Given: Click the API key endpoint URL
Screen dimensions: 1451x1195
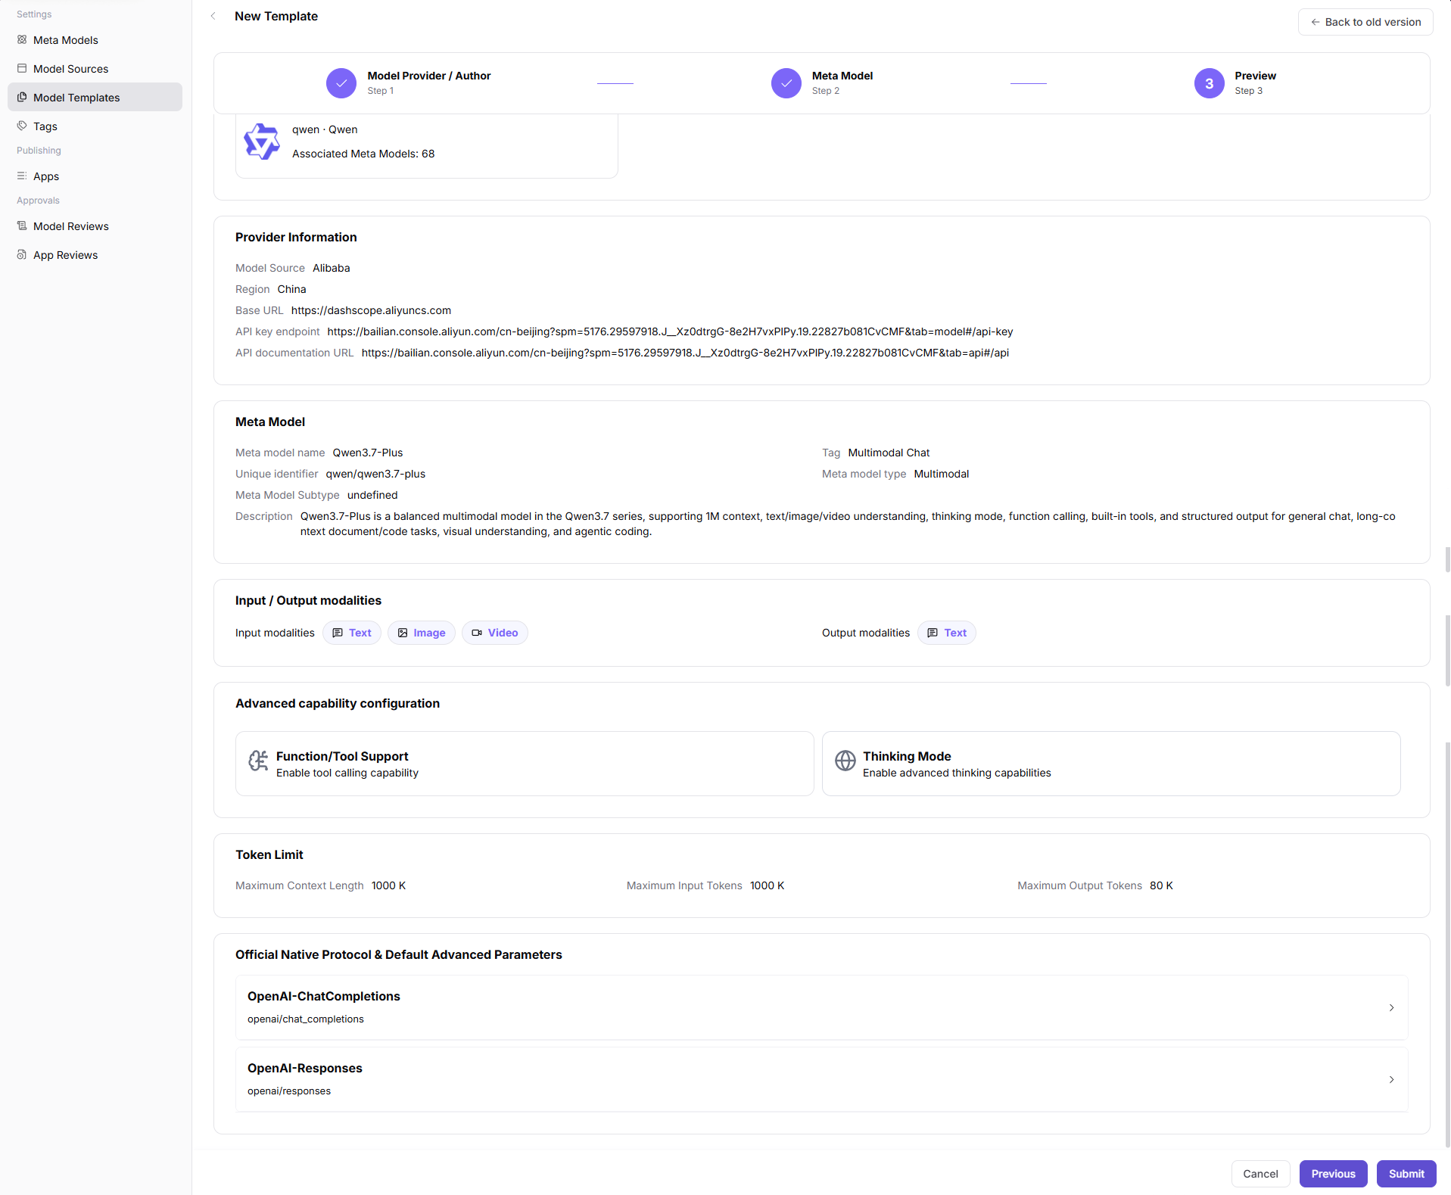Looking at the screenshot, I should coord(670,331).
